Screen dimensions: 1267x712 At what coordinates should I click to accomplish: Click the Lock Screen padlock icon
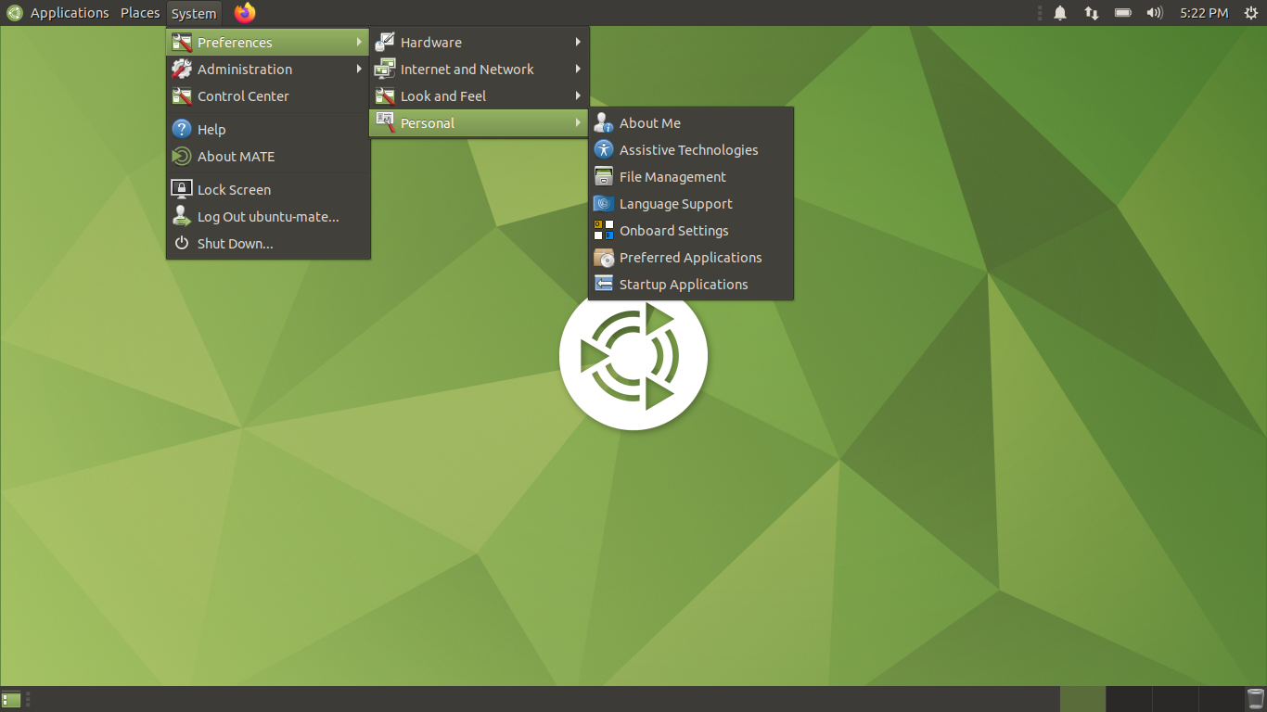point(182,190)
